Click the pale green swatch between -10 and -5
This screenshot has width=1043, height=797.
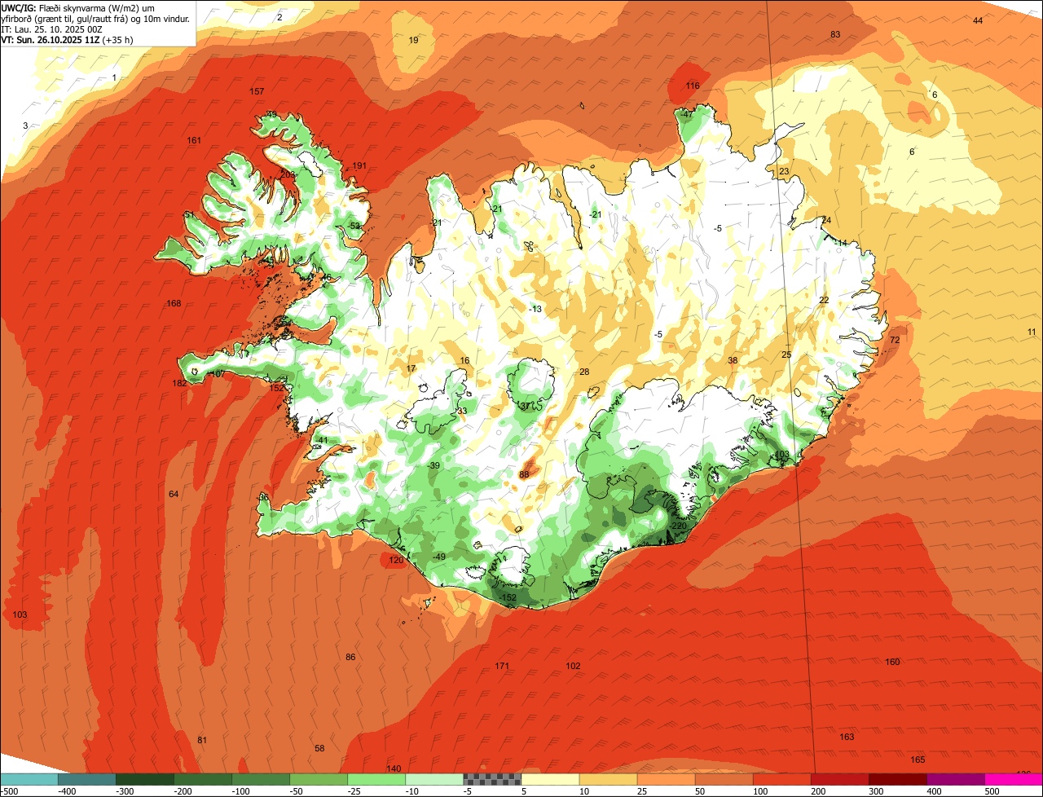pos(434,779)
